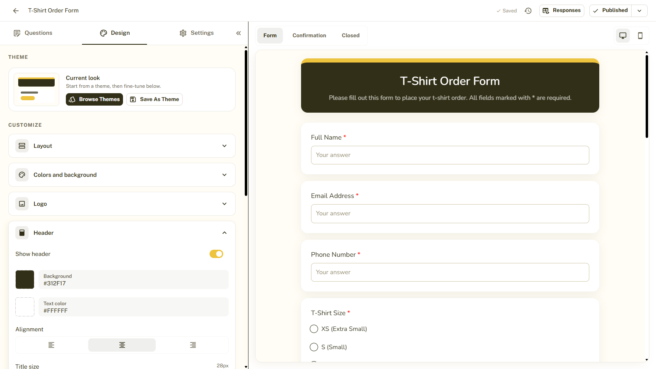Click the Logo section image icon
Viewport: 656px width, 369px height.
tap(22, 204)
